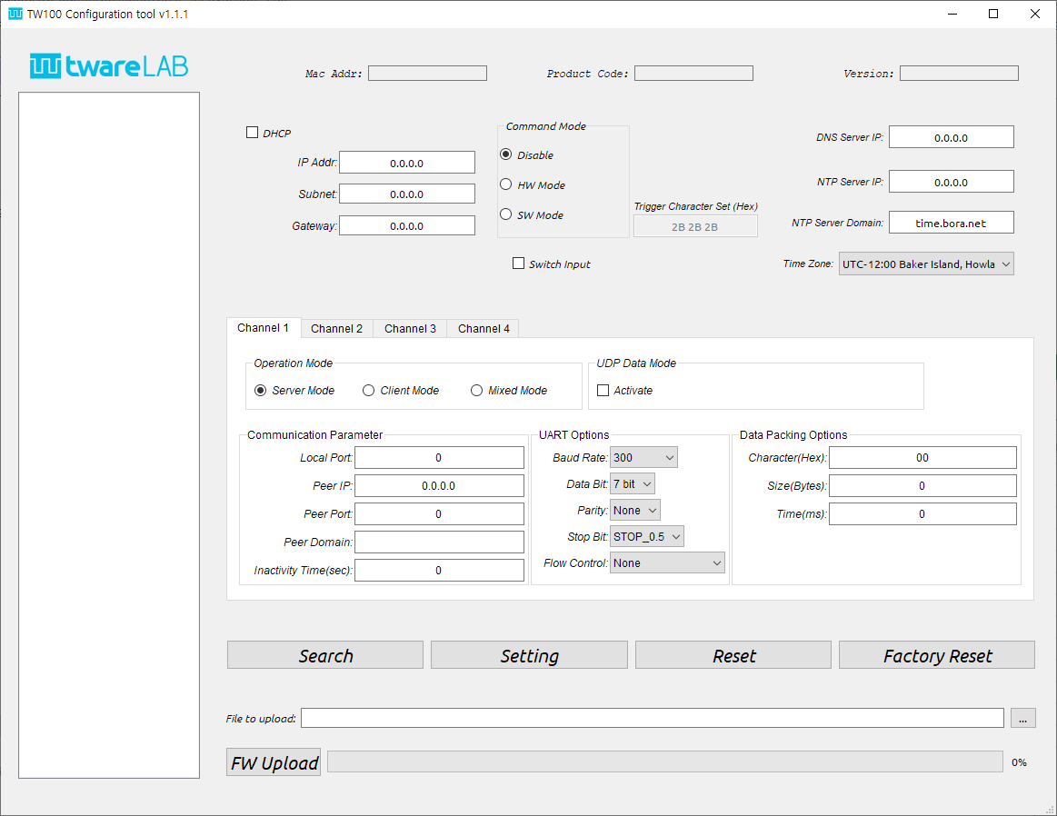This screenshot has height=816, width=1057.
Task: Select Mixed Mode operation
Action: [x=477, y=391]
